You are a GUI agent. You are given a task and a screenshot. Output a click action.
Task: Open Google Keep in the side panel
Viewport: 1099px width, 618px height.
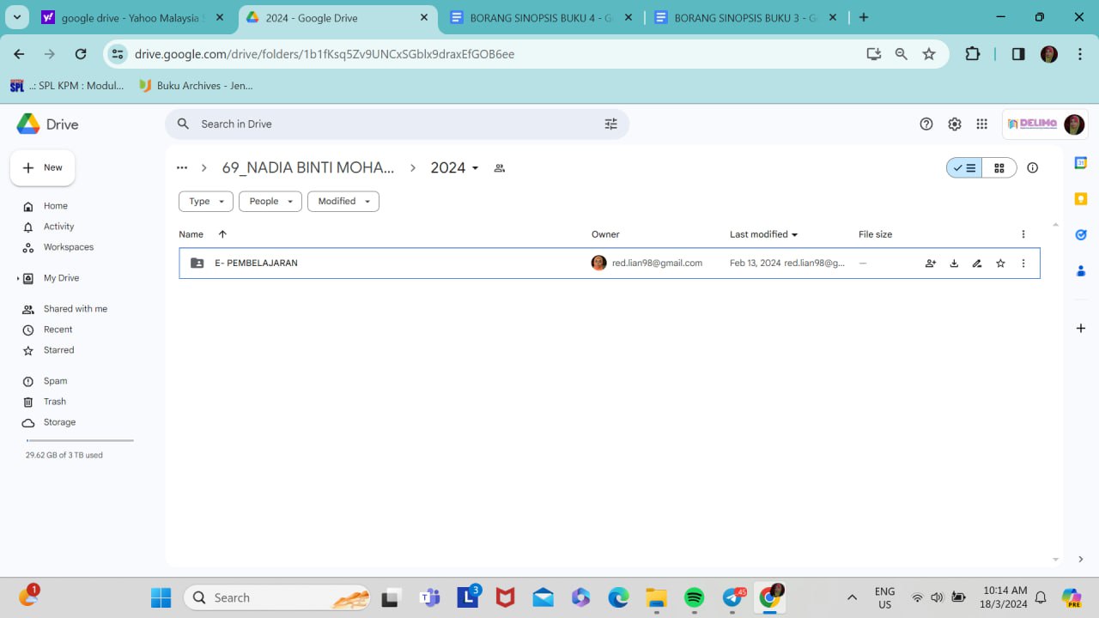coord(1080,199)
